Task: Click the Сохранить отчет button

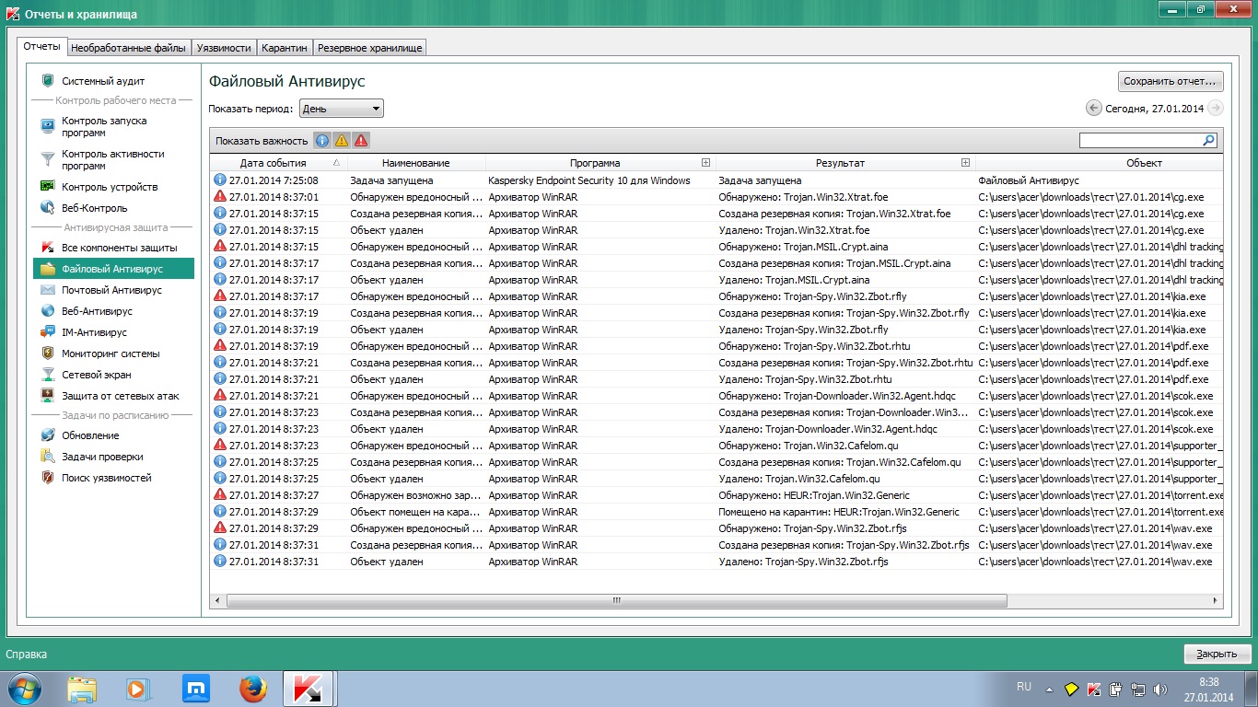Action: 1171,81
